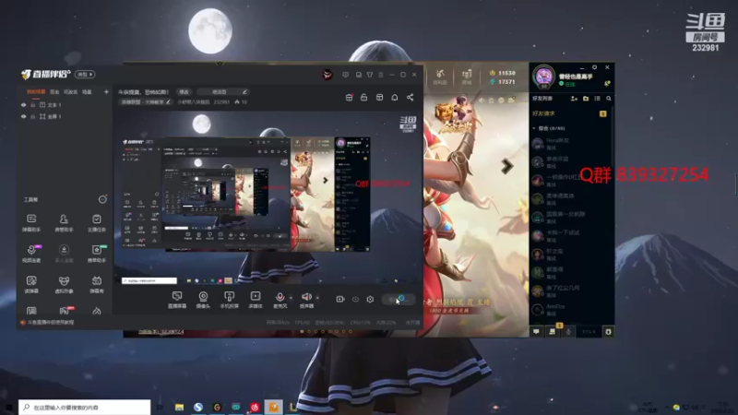Open the 视频连麦 video co-stream tool
Image resolution: width=738 pixels, height=415 pixels.
(31, 253)
